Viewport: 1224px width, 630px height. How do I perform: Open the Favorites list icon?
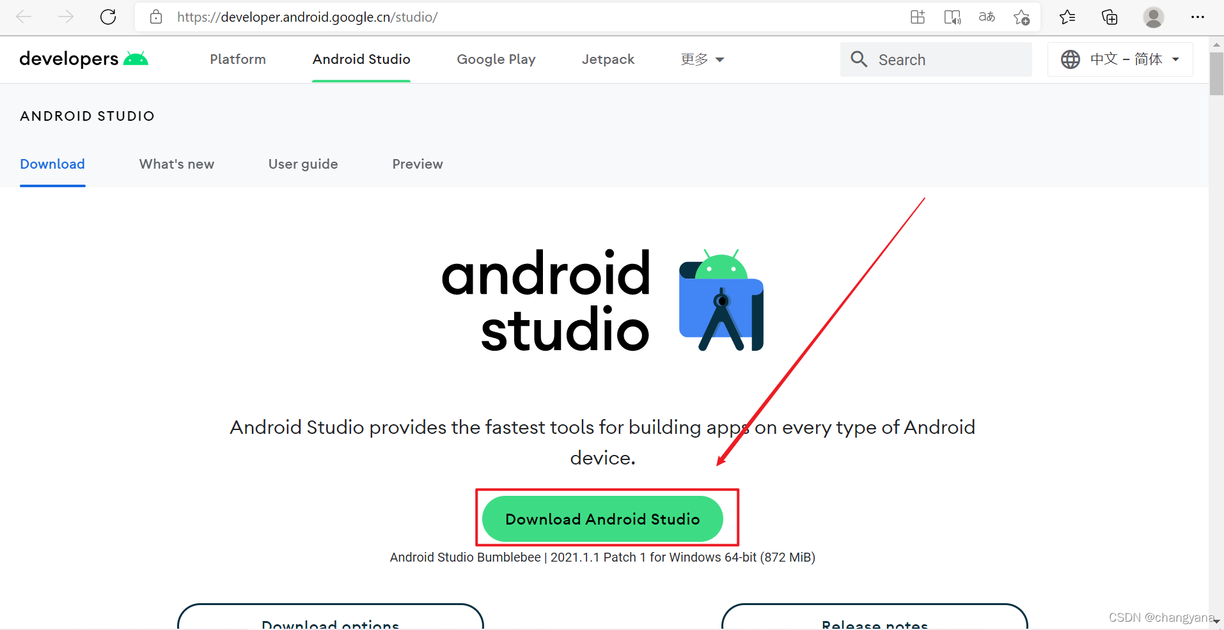coord(1067,17)
